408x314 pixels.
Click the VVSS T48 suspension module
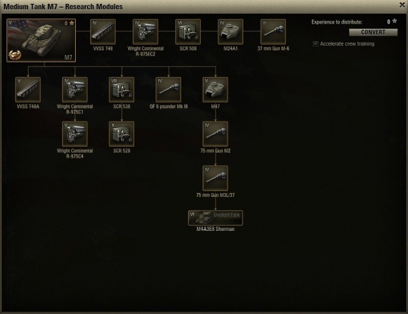point(103,31)
